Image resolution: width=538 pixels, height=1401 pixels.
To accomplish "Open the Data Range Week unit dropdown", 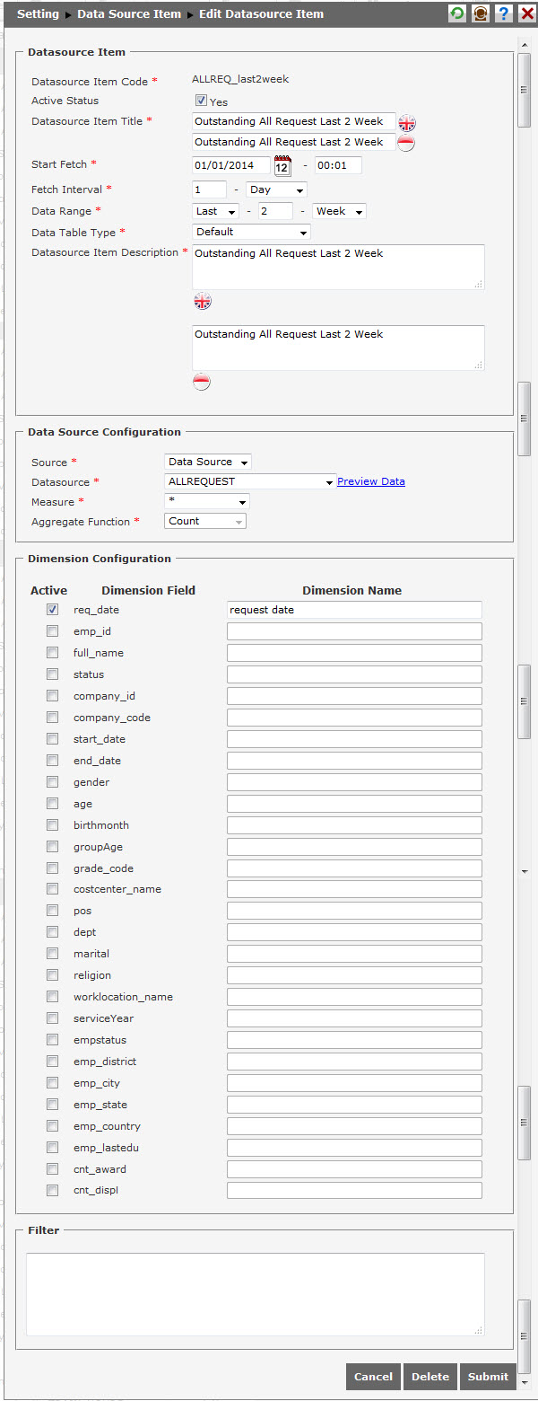I will [339, 211].
